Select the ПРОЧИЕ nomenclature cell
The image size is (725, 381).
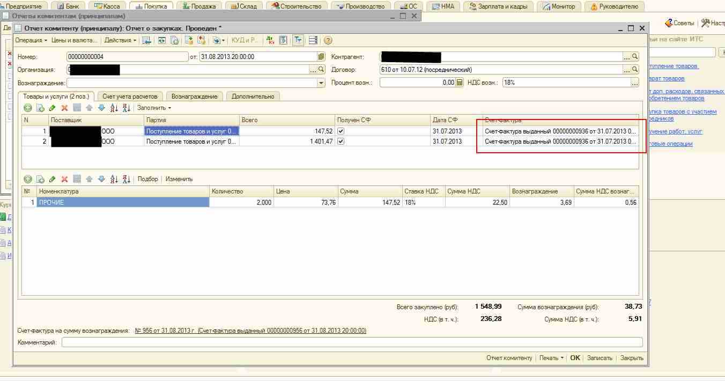[123, 203]
